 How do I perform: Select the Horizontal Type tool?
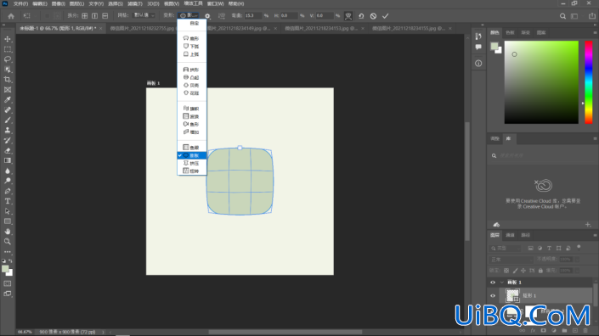(8, 201)
